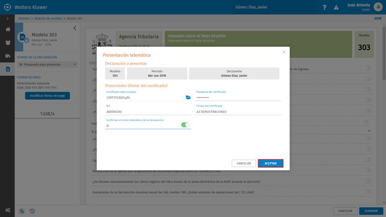Open the clients people icon in sidebar
Image resolution: width=386 pixels, height=217 pixels.
pyautogui.click(x=8, y=42)
